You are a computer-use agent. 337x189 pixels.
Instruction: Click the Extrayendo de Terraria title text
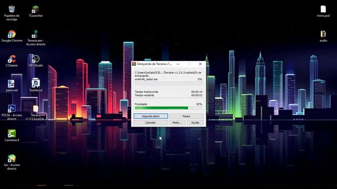pos(154,64)
